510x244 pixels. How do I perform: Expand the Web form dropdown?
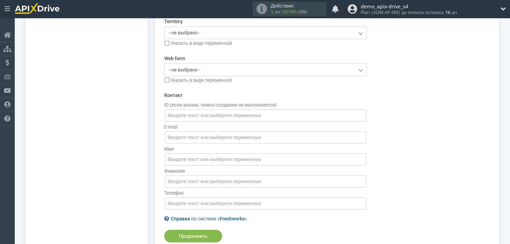(x=265, y=70)
